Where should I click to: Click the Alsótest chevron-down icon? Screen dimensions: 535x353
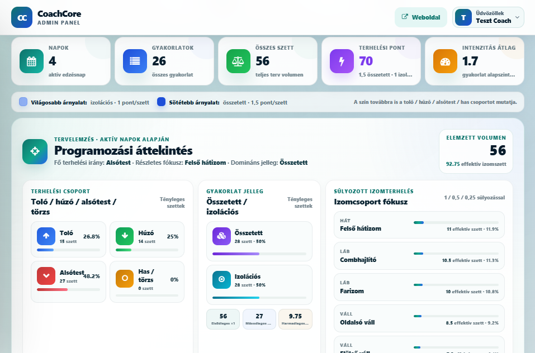(x=46, y=276)
